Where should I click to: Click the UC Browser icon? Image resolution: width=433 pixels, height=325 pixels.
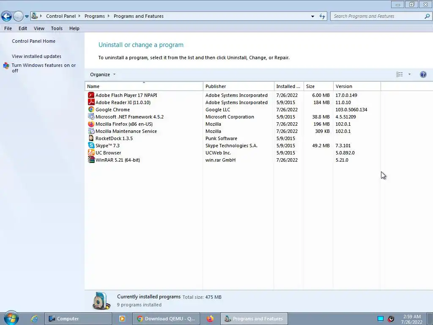91,152
